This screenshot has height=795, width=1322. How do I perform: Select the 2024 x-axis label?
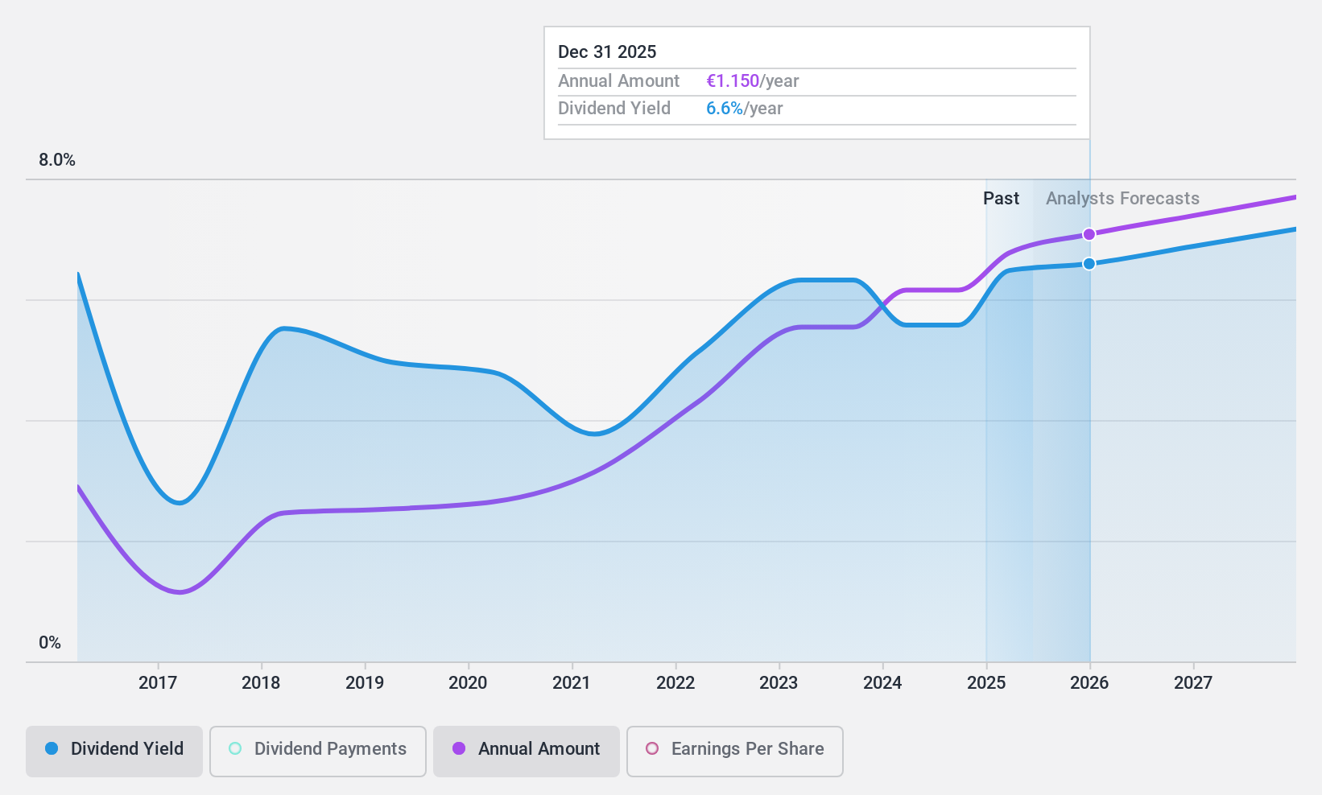pyautogui.click(x=882, y=682)
